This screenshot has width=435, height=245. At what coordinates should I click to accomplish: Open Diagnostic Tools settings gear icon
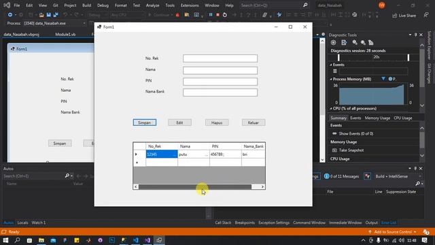pos(333,42)
